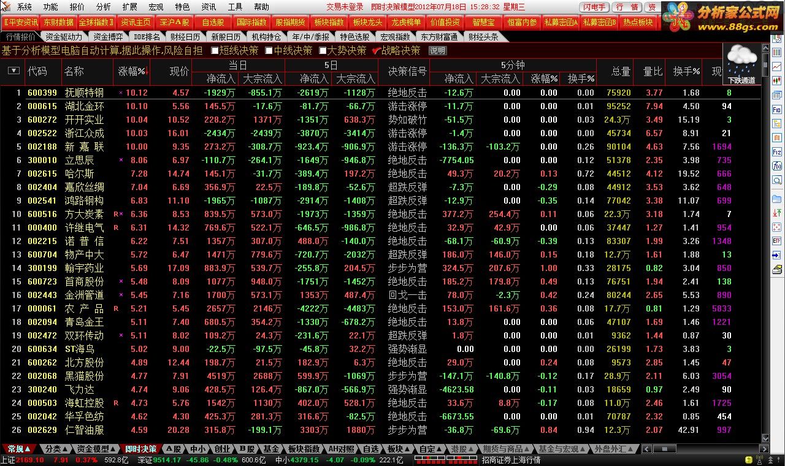Click the rainy cloud downtrend indicator
Image resolution: width=785 pixels, height=466 pixels.
coord(742,63)
